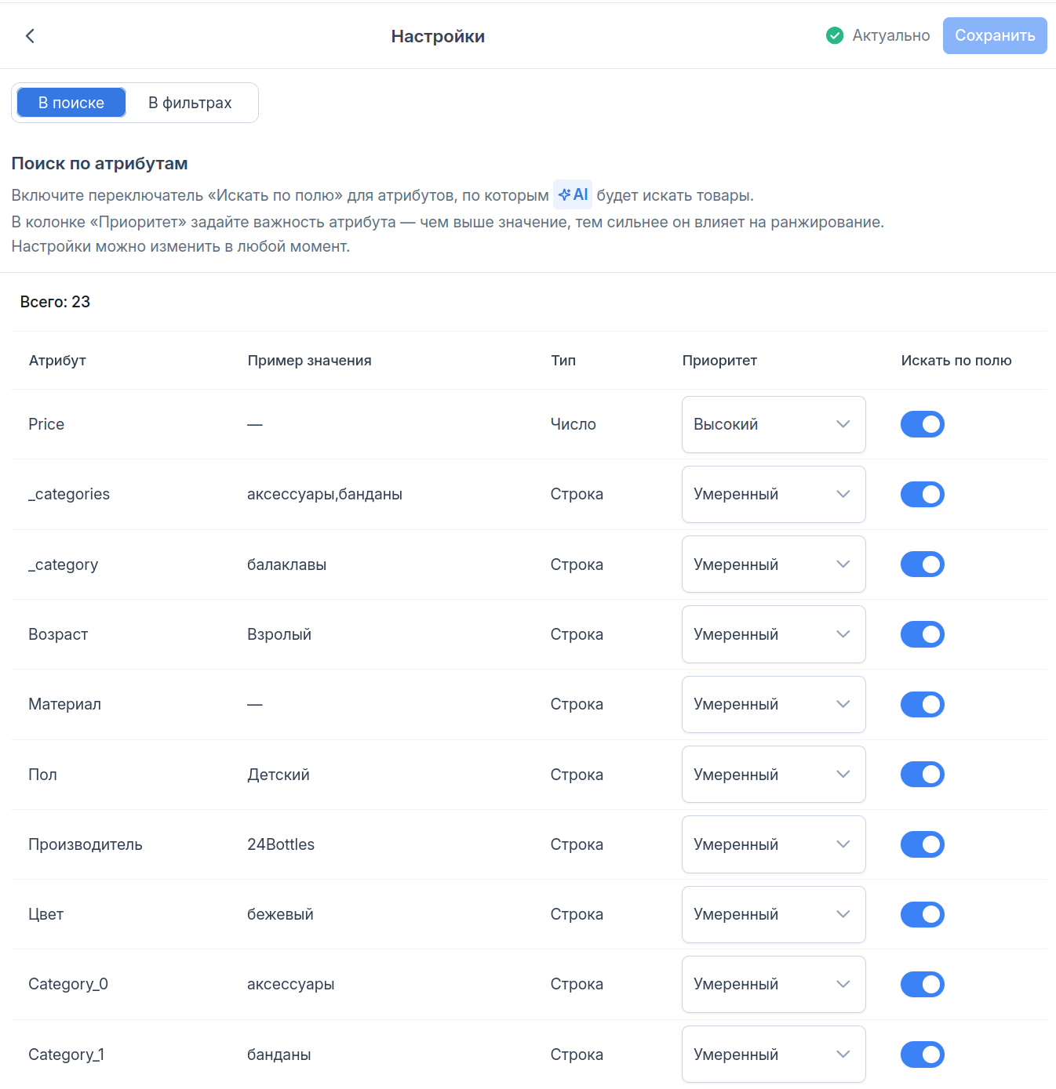Click the Сохранить button
Viewport: 1056px width, 1089px height.
coord(995,35)
